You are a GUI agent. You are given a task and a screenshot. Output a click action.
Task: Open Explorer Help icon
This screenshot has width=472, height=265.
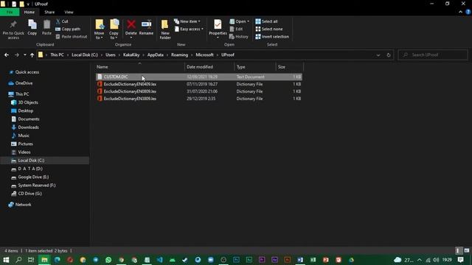(468, 12)
